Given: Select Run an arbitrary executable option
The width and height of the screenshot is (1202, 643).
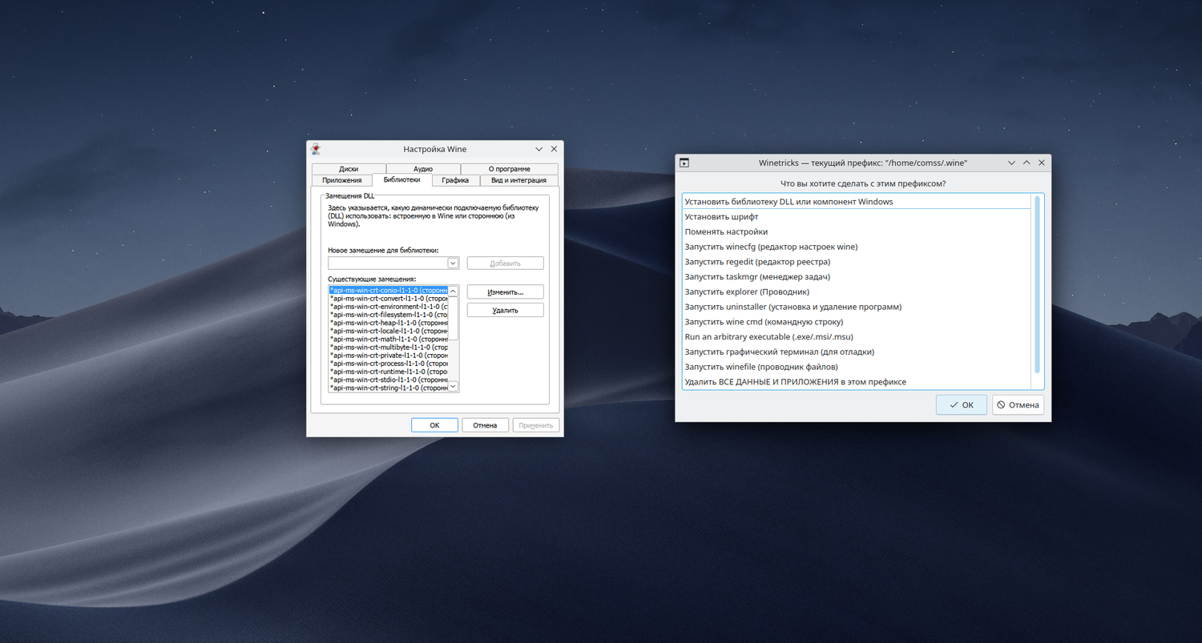Looking at the screenshot, I should (x=857, y=337).
